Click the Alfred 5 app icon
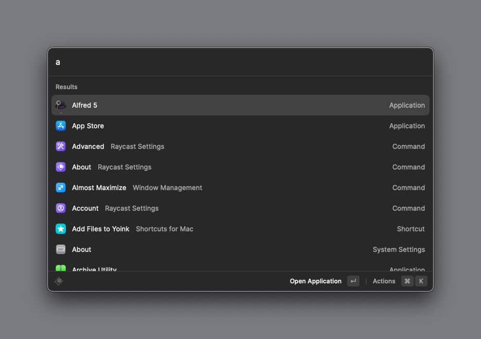 (x=61, y=105)
